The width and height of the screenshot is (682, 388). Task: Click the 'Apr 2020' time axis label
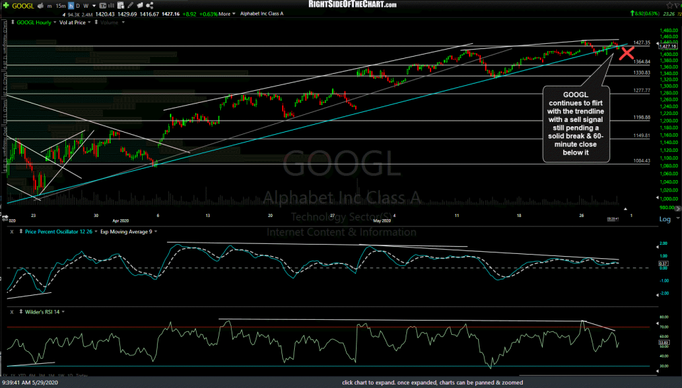[121, 221]
